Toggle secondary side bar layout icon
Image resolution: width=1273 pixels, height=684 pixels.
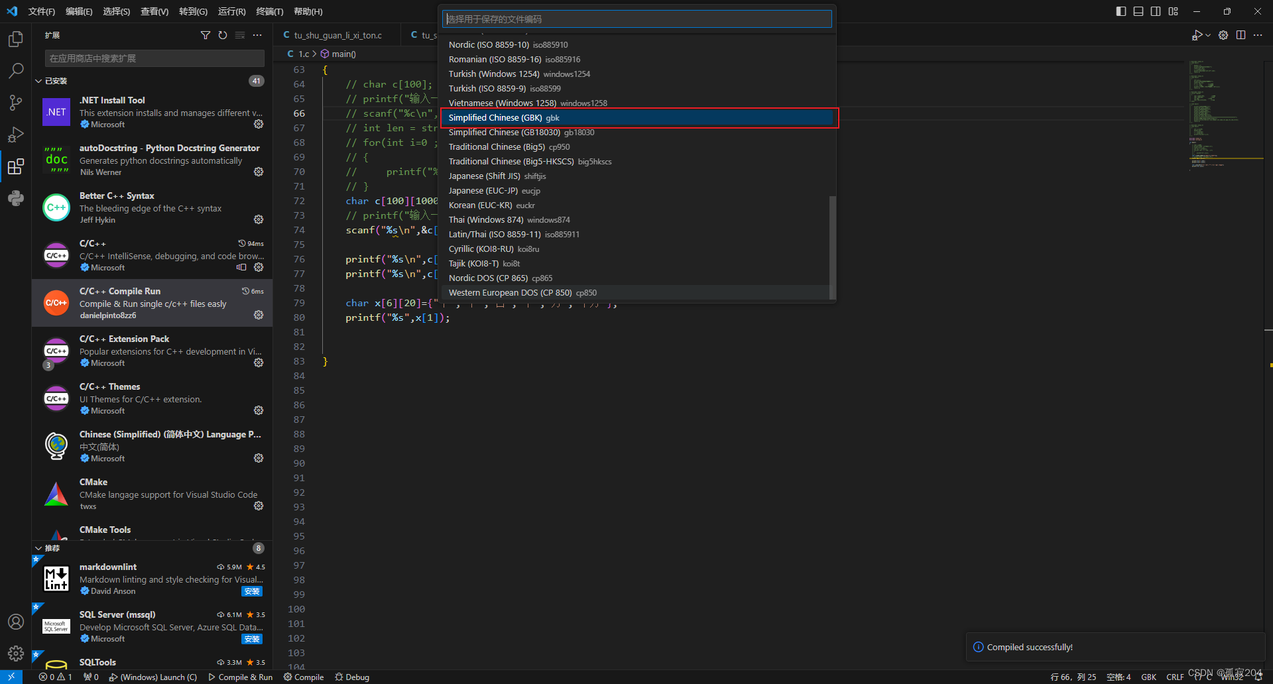pyautogui.click(x=1156, y=11)
